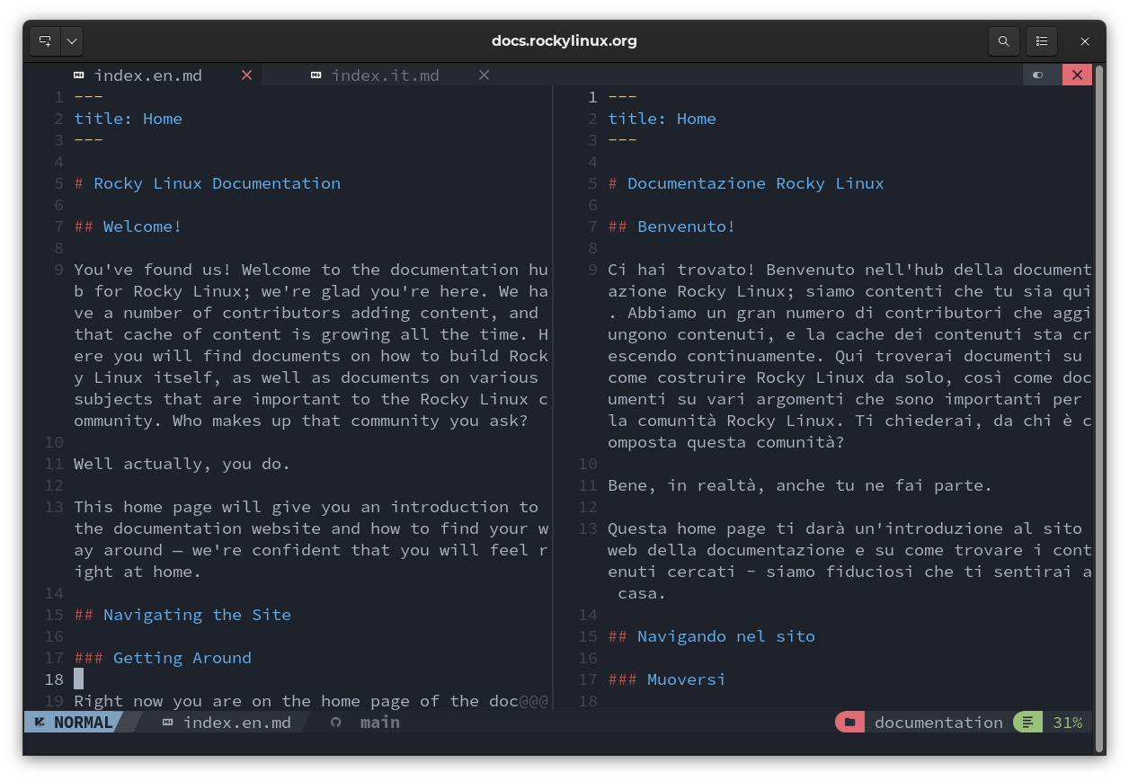This screenshot has height=781, width=1129.
Task: Click the red close-all button in tabline
Action: 1077,75
